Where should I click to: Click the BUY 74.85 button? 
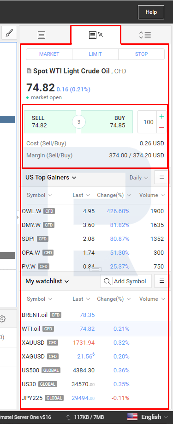[x=107, y=122]
